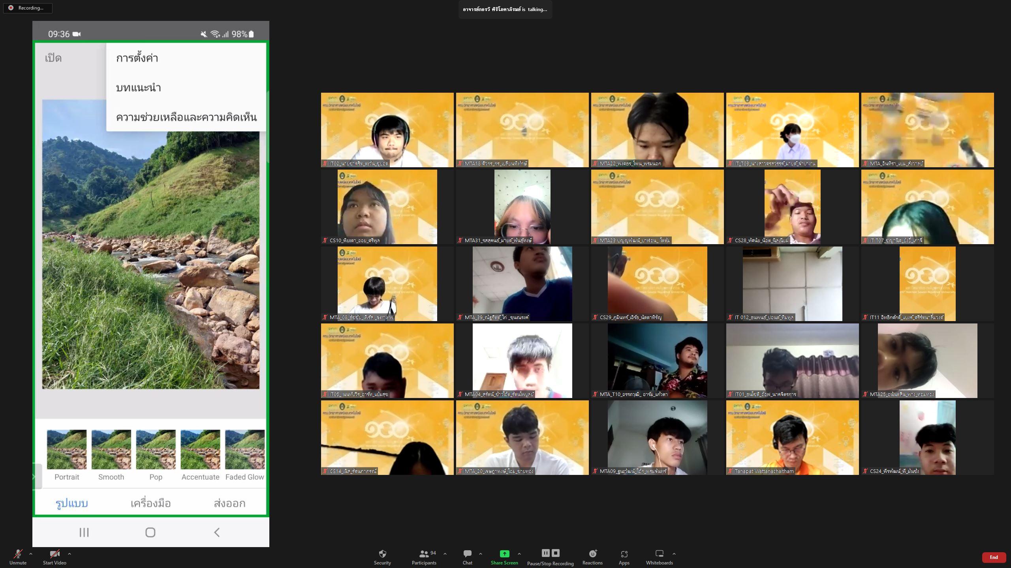Image resolution: width=1011 pixels, height=568 pixels.
Task: Select the MTA_T10 participant video tile
Action: 658,361
